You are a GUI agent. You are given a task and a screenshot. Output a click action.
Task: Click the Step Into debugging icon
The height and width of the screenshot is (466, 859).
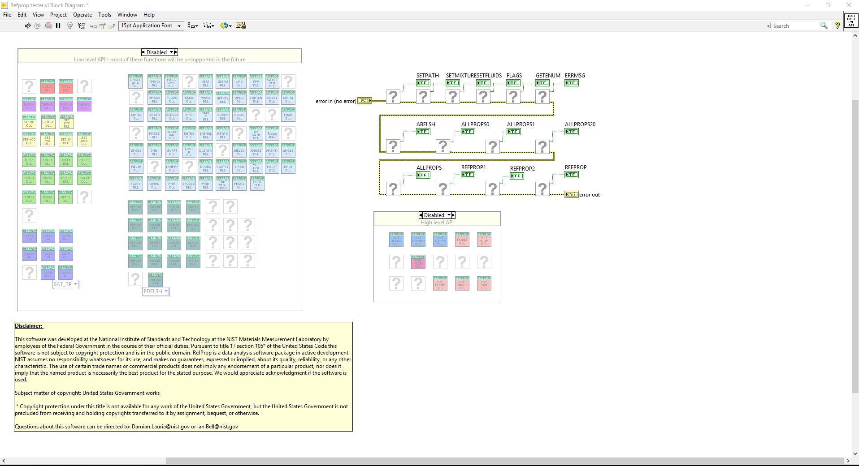point(93,26)
